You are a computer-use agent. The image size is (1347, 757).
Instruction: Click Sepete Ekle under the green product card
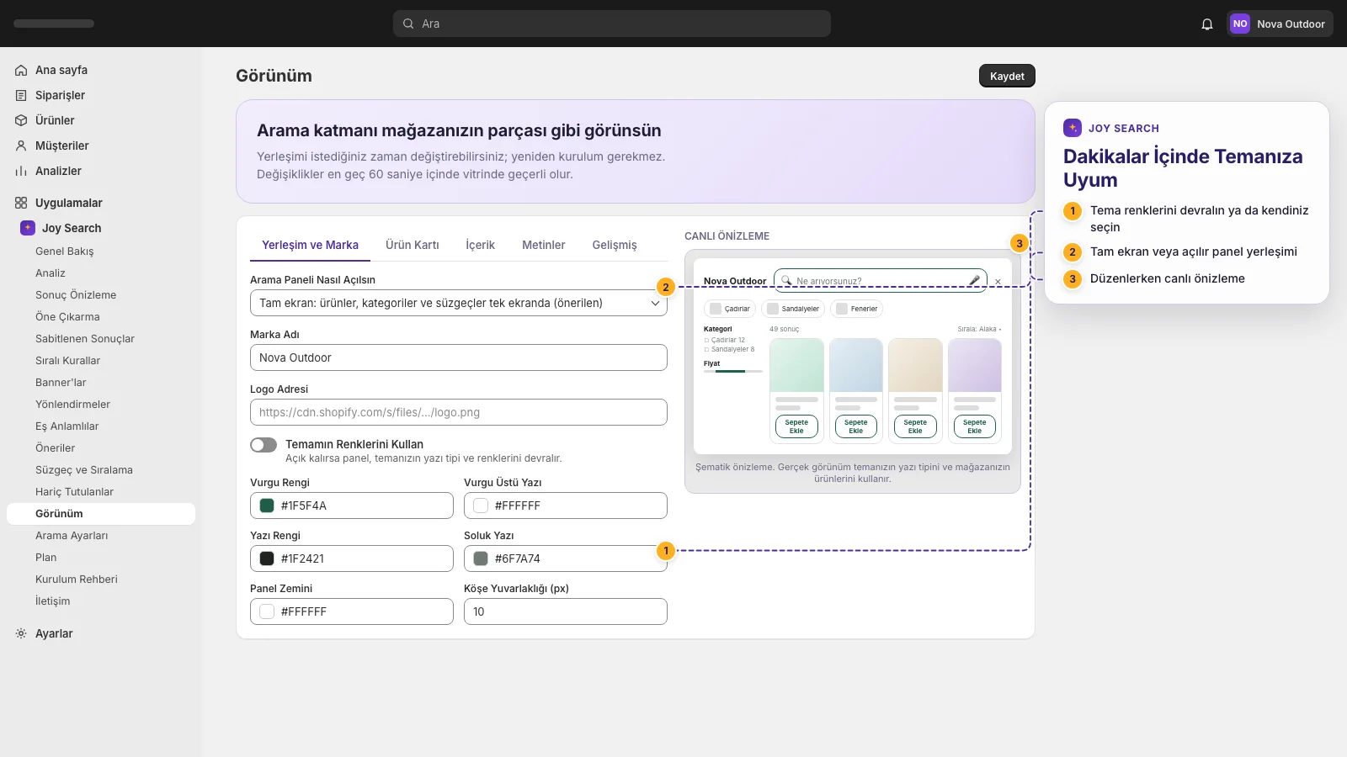(x=796, y=426)
